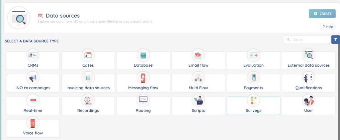Select the Cases data source icon
The image size is (340, 140).
click(x=88, y=55)
